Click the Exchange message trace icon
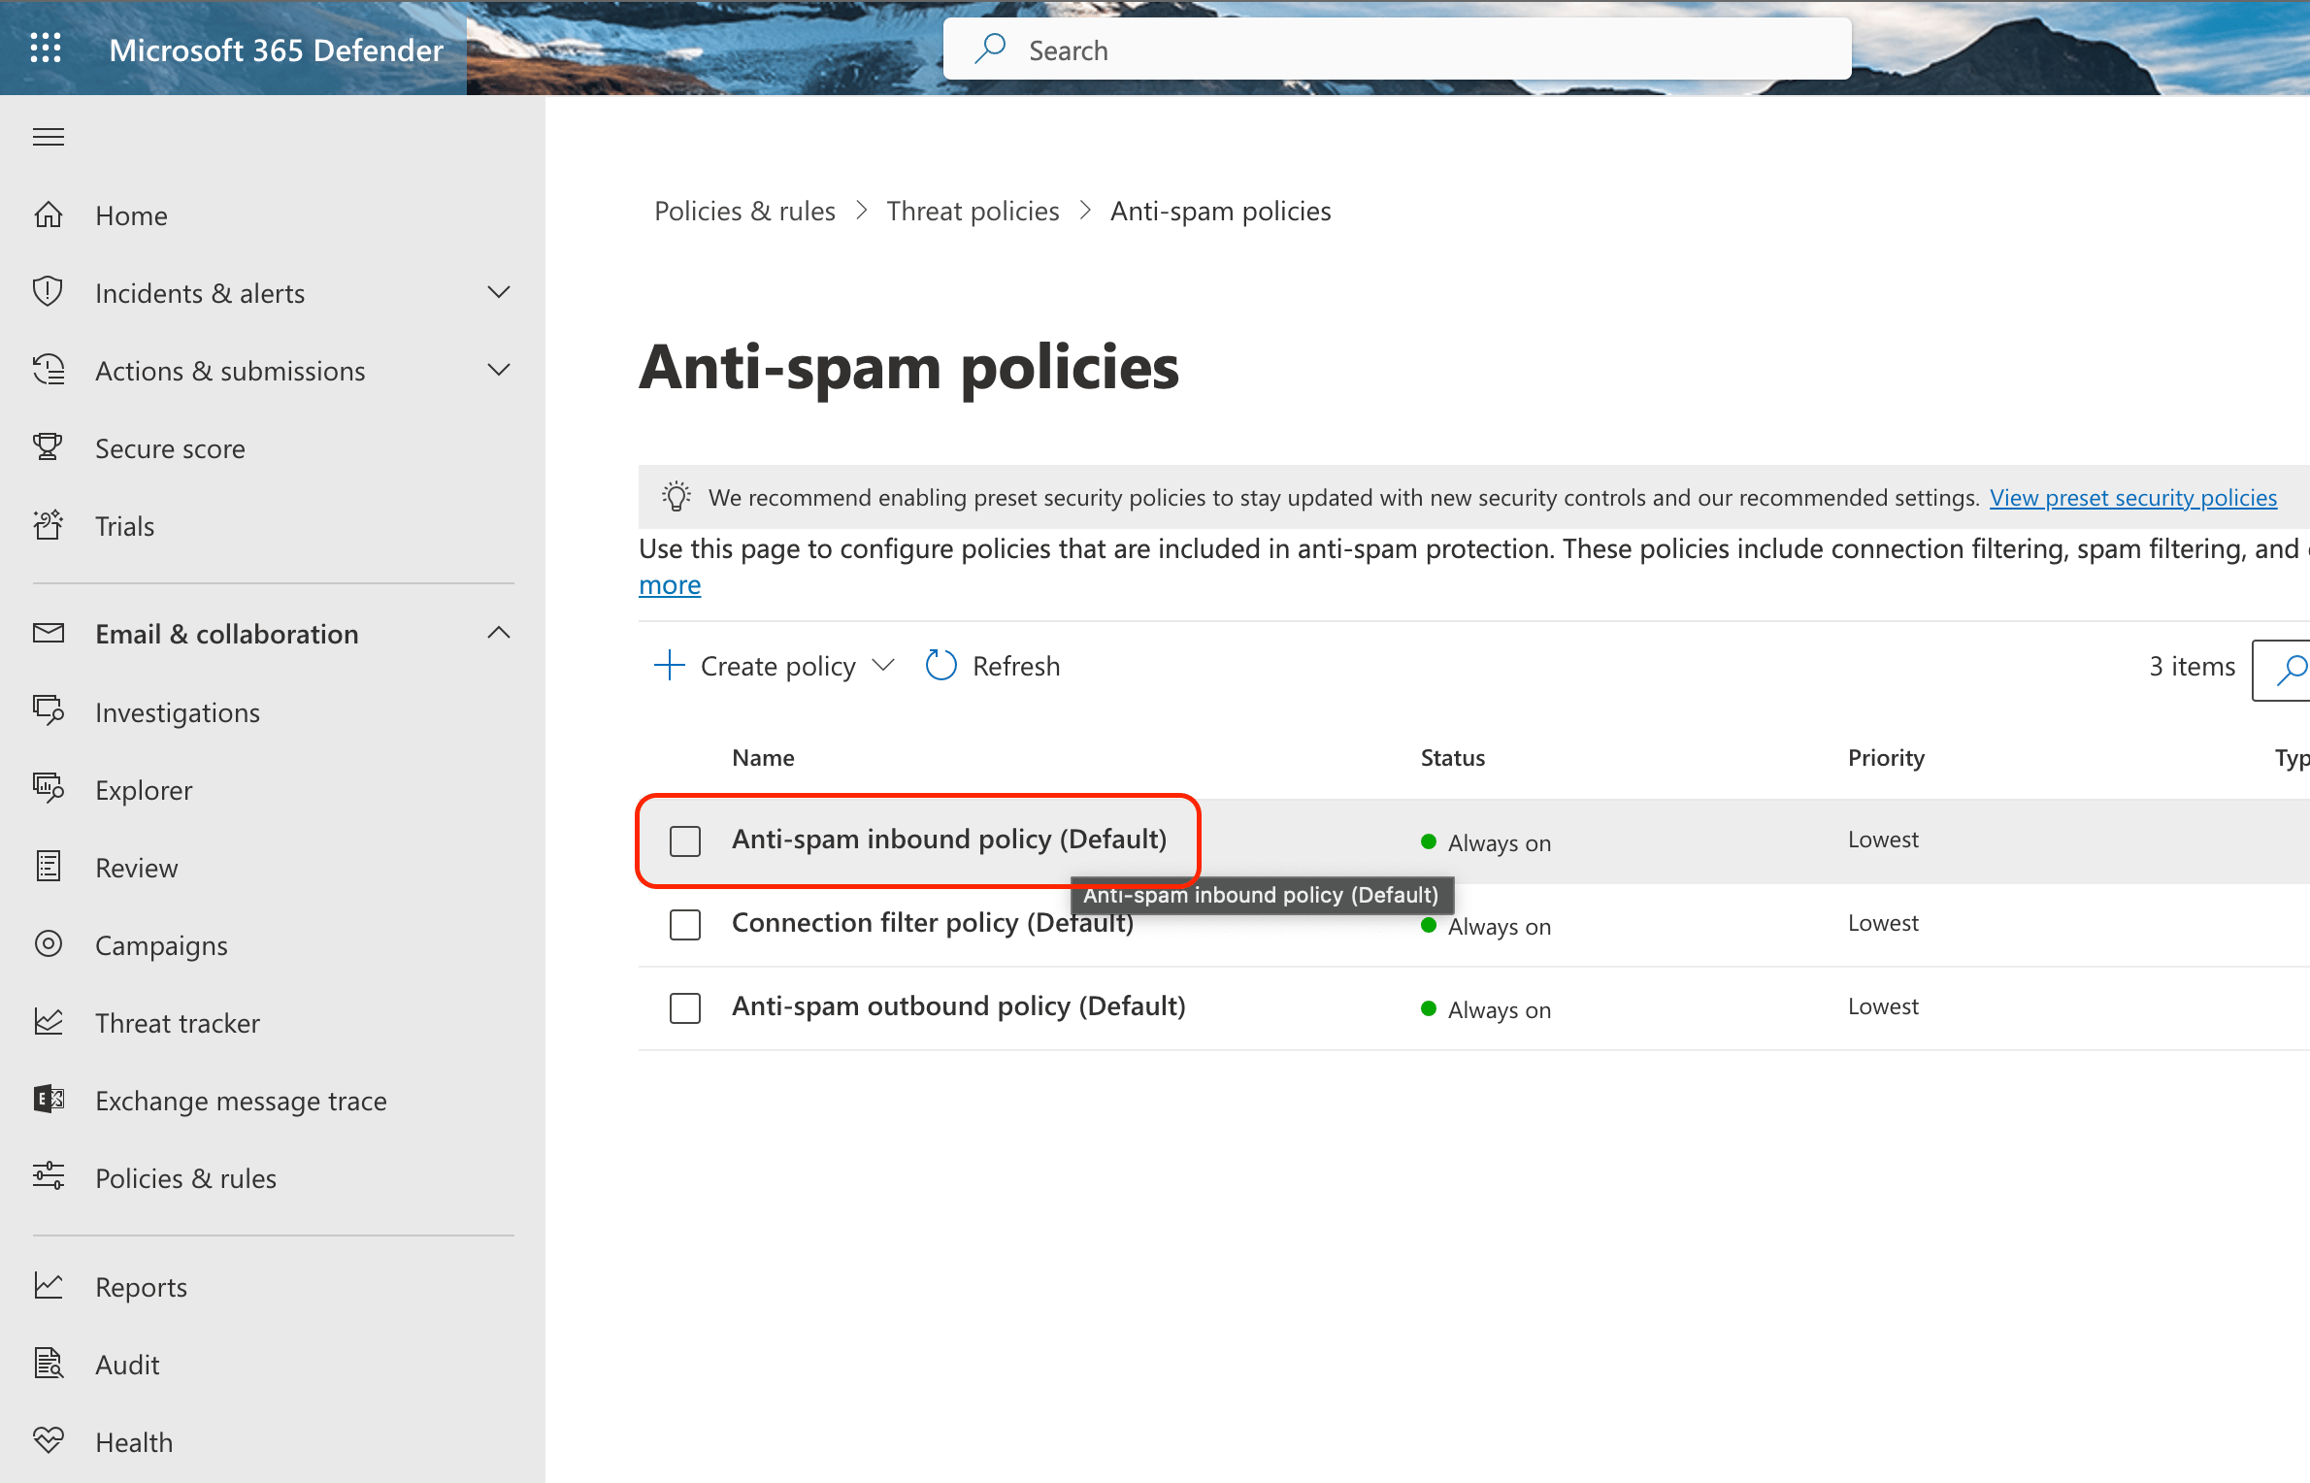The width and height of the screenshot is (2310, 1483). coord(49,1100)
